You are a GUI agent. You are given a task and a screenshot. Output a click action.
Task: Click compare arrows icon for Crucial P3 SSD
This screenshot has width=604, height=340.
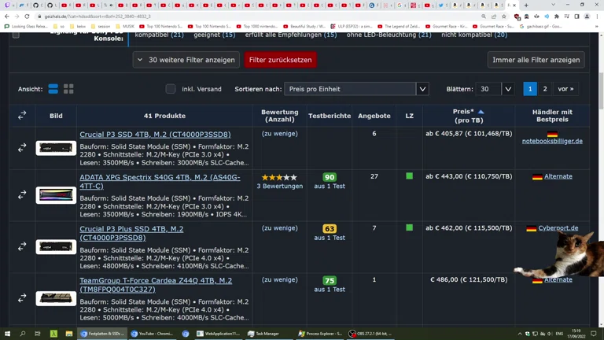(x=22, y=147)
